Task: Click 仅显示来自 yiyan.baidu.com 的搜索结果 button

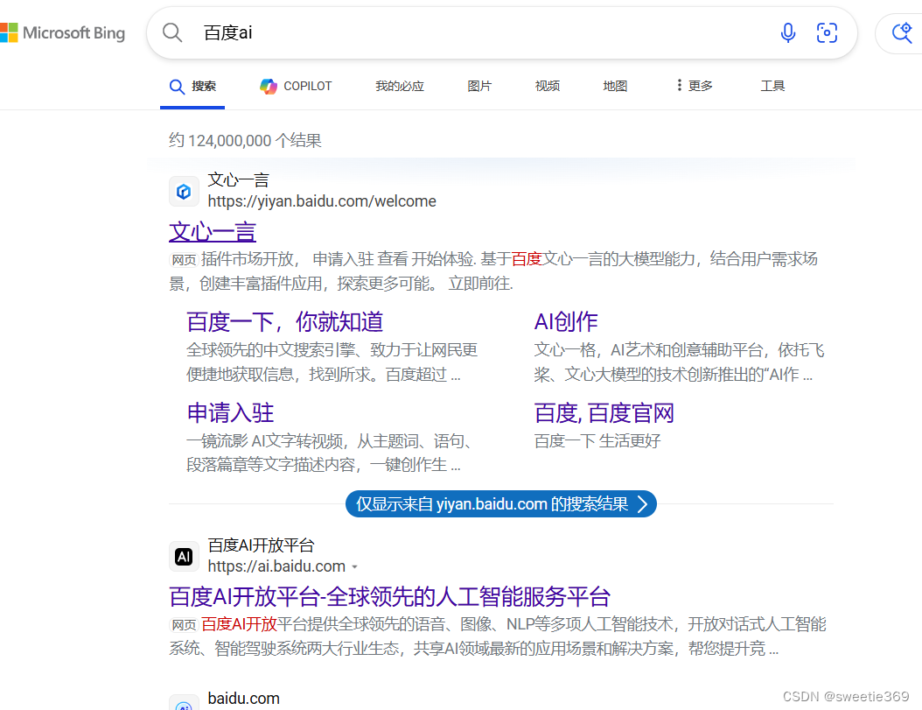Action: 501,504
